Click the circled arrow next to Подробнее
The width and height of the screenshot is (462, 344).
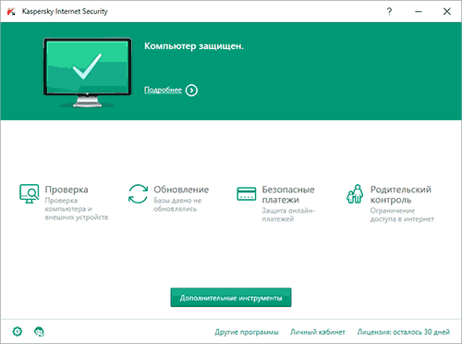click(x=191, y=91)
